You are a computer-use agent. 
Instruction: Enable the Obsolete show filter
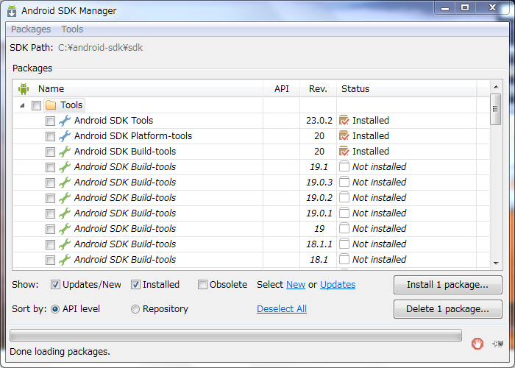point(202,285)
